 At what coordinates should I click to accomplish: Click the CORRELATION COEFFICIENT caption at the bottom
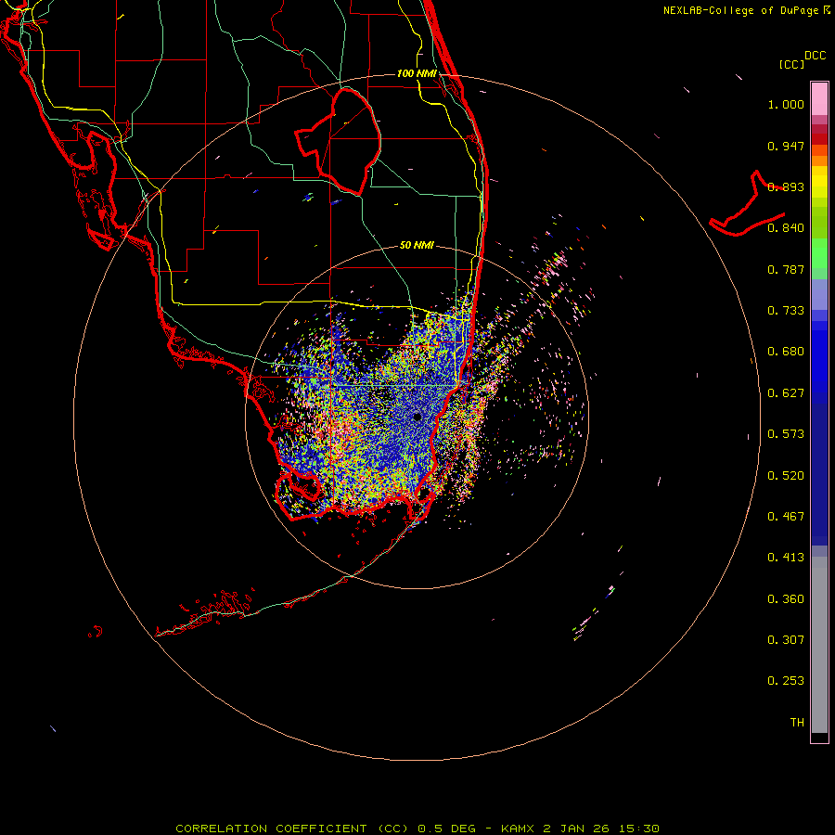pos(417,829)
